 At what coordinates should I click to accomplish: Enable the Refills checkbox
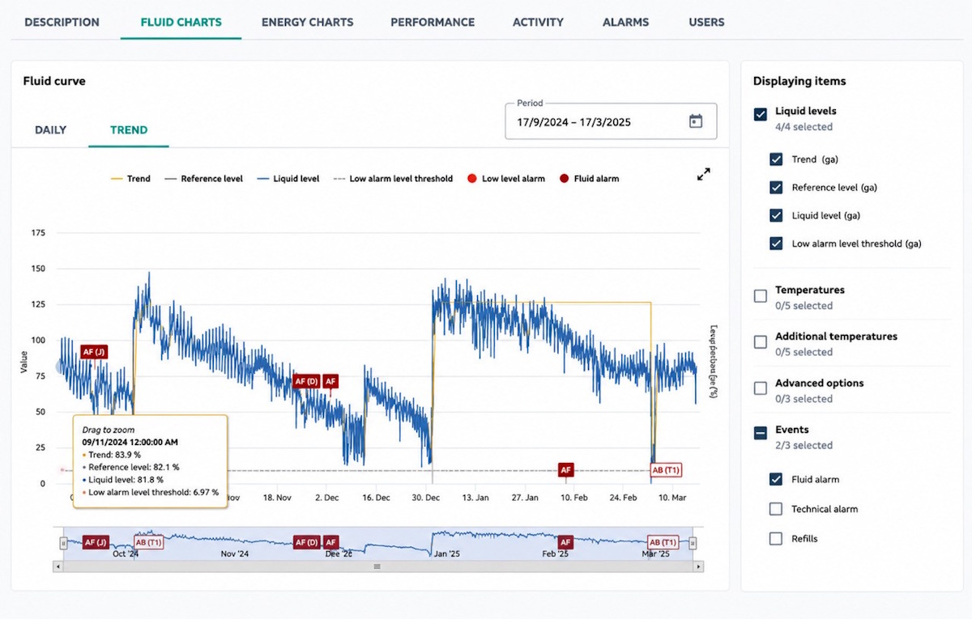coord(776,538)
